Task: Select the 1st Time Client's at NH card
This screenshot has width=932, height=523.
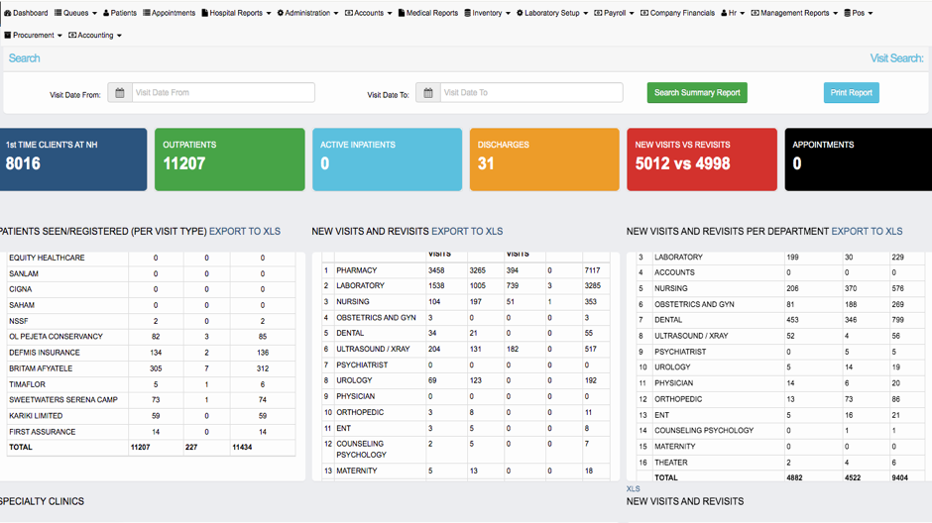Action: tap(73, 159)
